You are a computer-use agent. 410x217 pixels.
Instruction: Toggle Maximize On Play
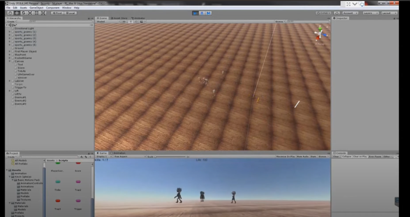(286, 156)
